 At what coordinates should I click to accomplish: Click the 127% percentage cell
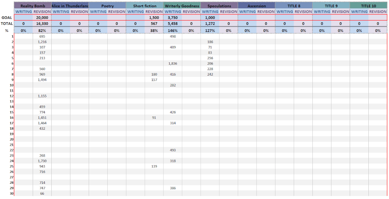click(210, 30)
